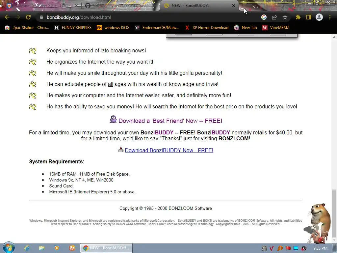Click the scrollbar down arrow

[x=334, y=240]
